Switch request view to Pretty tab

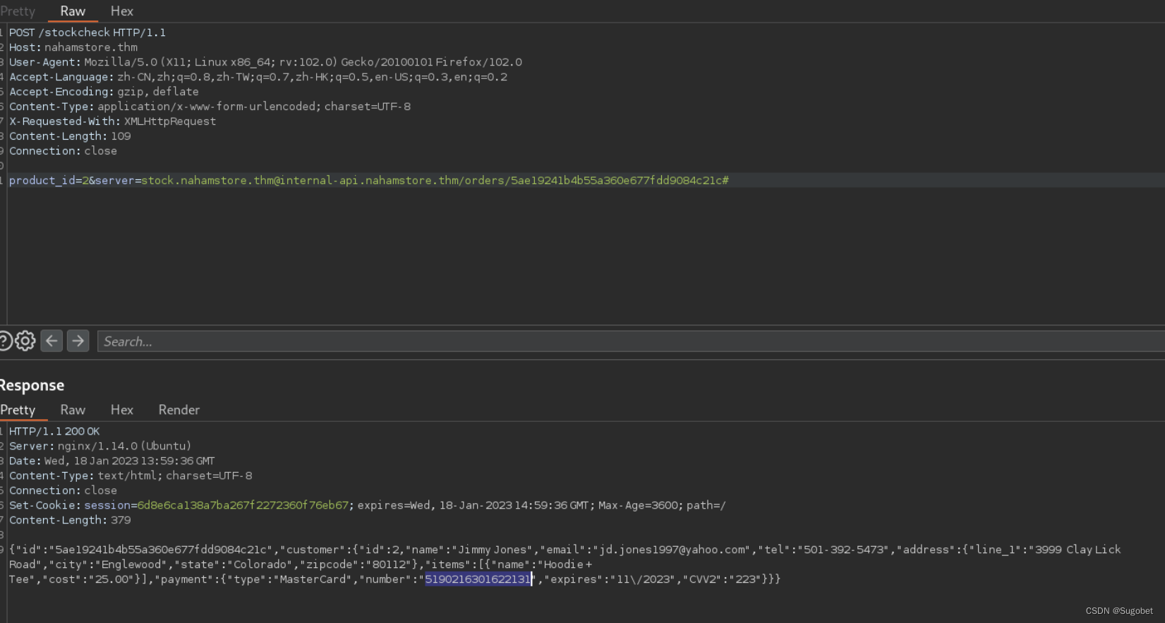tap(18, 11)
